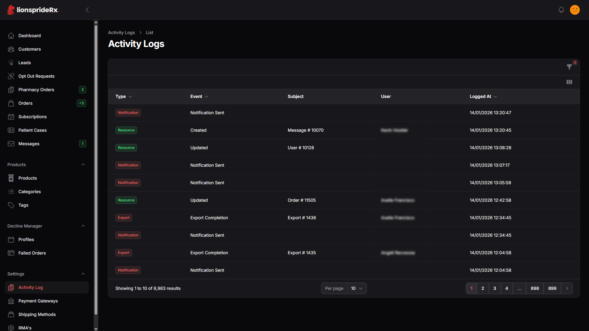Open the Per page dropdown

tap(357, 288)
